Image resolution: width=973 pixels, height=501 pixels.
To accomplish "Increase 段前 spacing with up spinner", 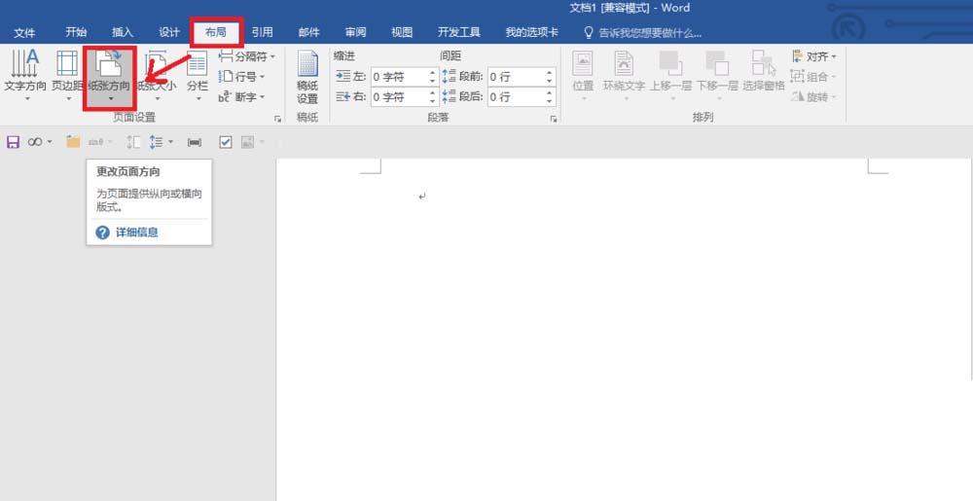I will pyautogui.click(x=550, y=73).
